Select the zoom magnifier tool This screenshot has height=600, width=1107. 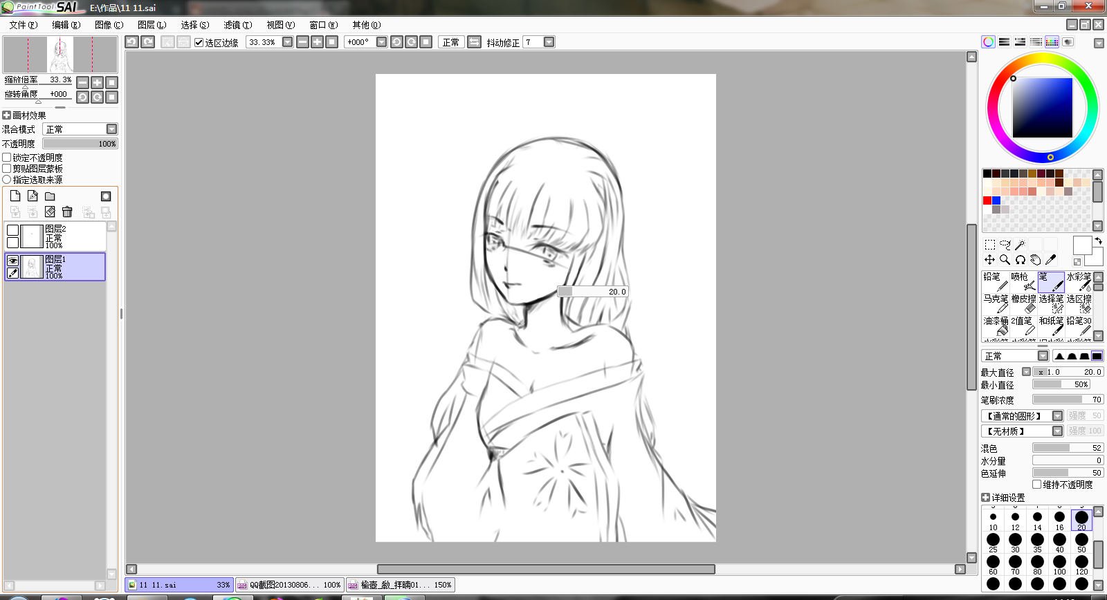[1005, 260]
